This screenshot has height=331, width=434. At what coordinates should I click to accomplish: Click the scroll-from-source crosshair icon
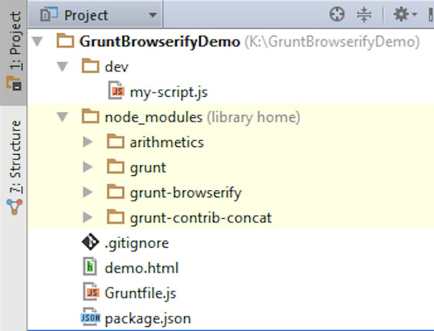point(337,14)
